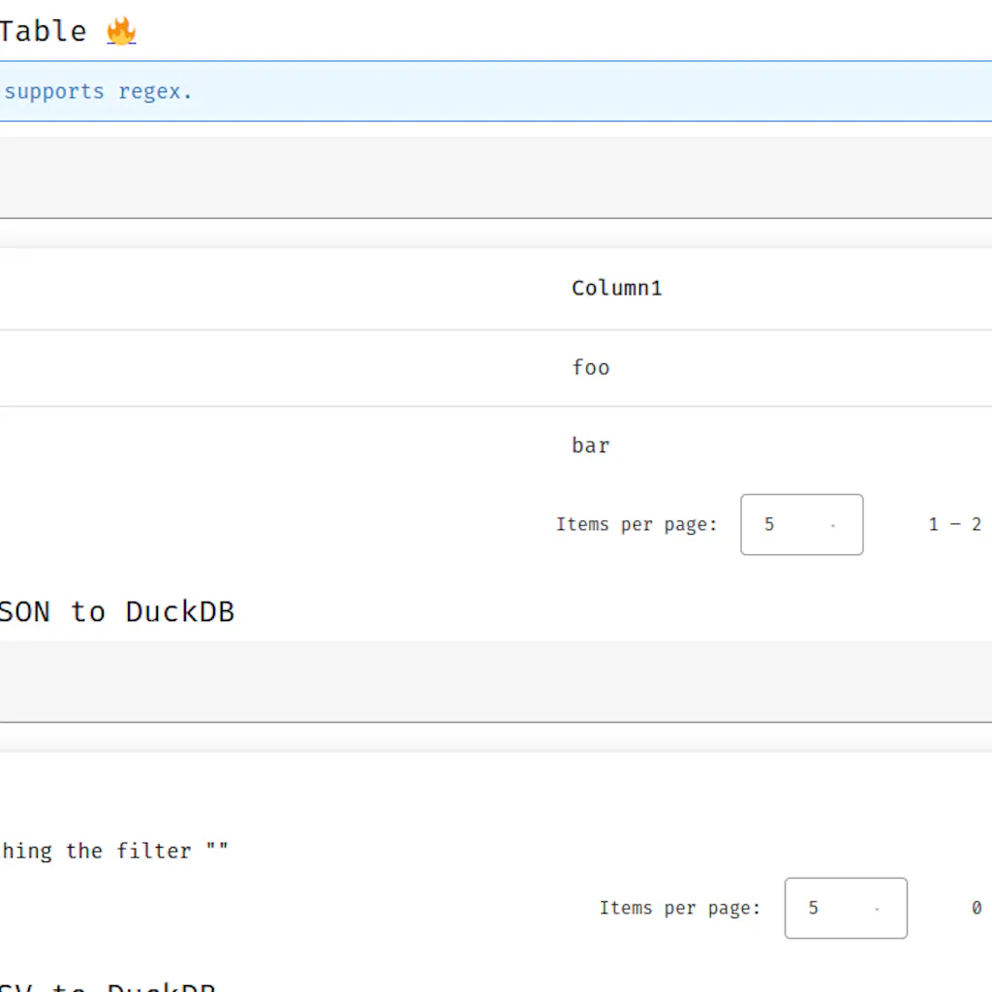Open the Items per page dropdown beside '1 – 2'
992x992 pixels.
[x=801, y=524]
